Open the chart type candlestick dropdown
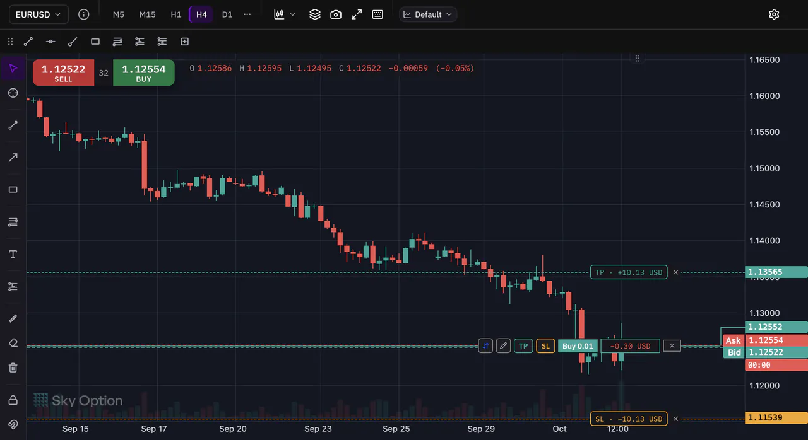808x440 pixels. coord(285,14)
